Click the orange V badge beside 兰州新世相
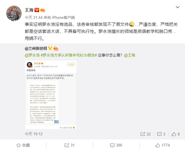Screen dimensions: 185x151 point(50,48)
